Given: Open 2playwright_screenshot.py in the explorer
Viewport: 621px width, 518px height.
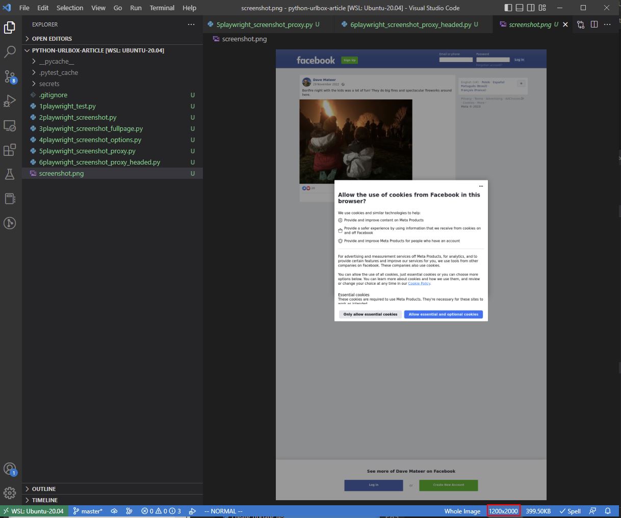Looking at the screenshot, I should (x=77, y=117).
